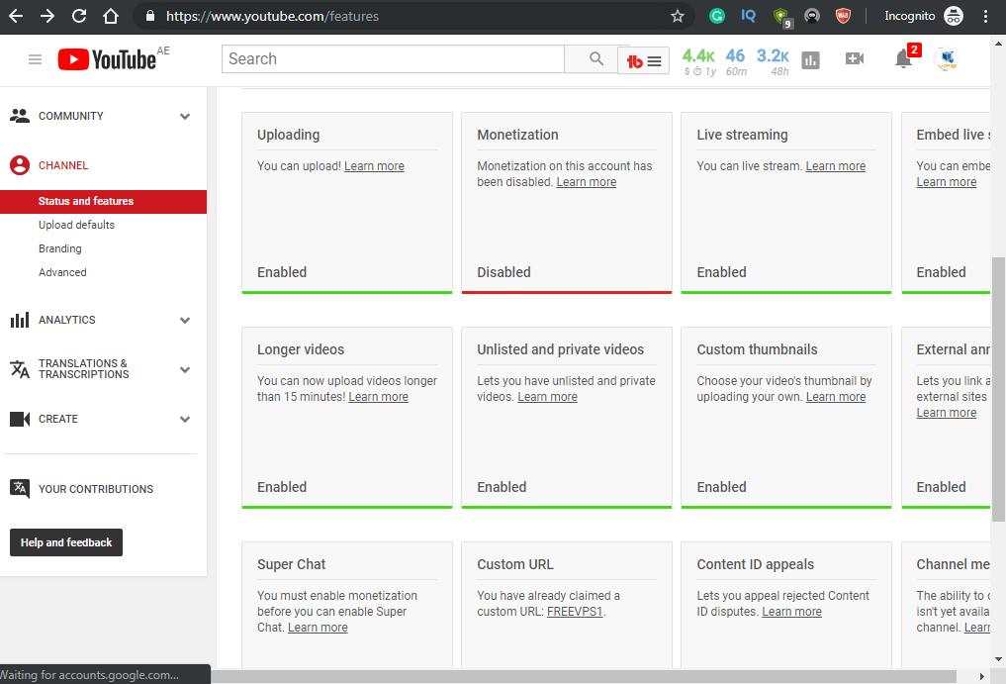Click the Create camera icon in sidebar
The height and width of the screenshot is (684, 1006).
[x=20, y=419]
